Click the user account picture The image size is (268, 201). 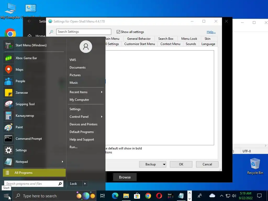click(x=86, y=47)
